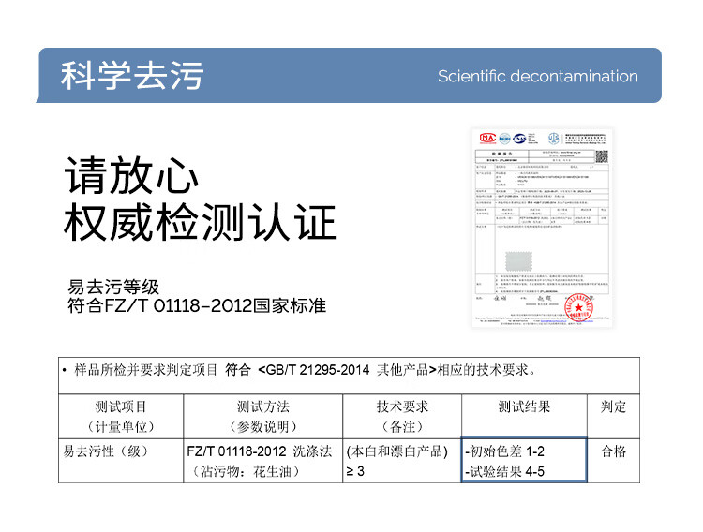
Task: Click the test report certificate thumbnail
Action: click(542, 228)
